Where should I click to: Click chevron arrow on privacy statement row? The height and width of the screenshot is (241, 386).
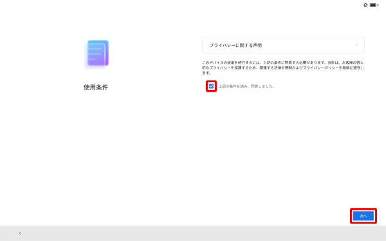point(356,45)
